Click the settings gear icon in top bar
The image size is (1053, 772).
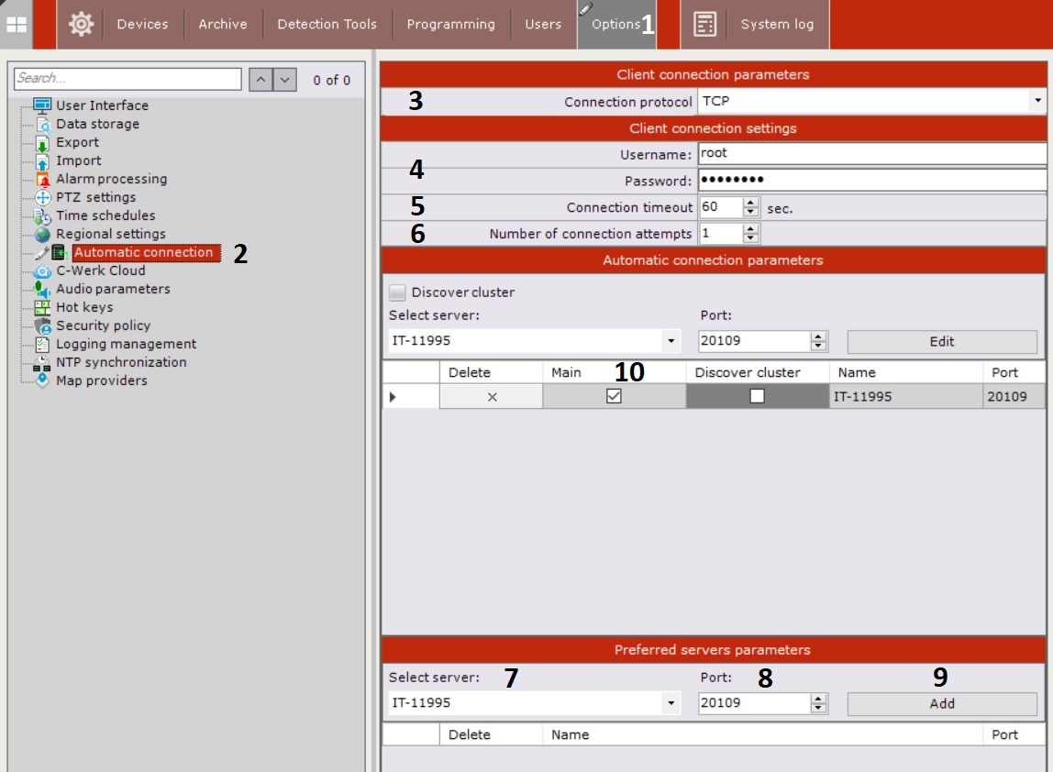pyautogui.click(x=81, y=25)
